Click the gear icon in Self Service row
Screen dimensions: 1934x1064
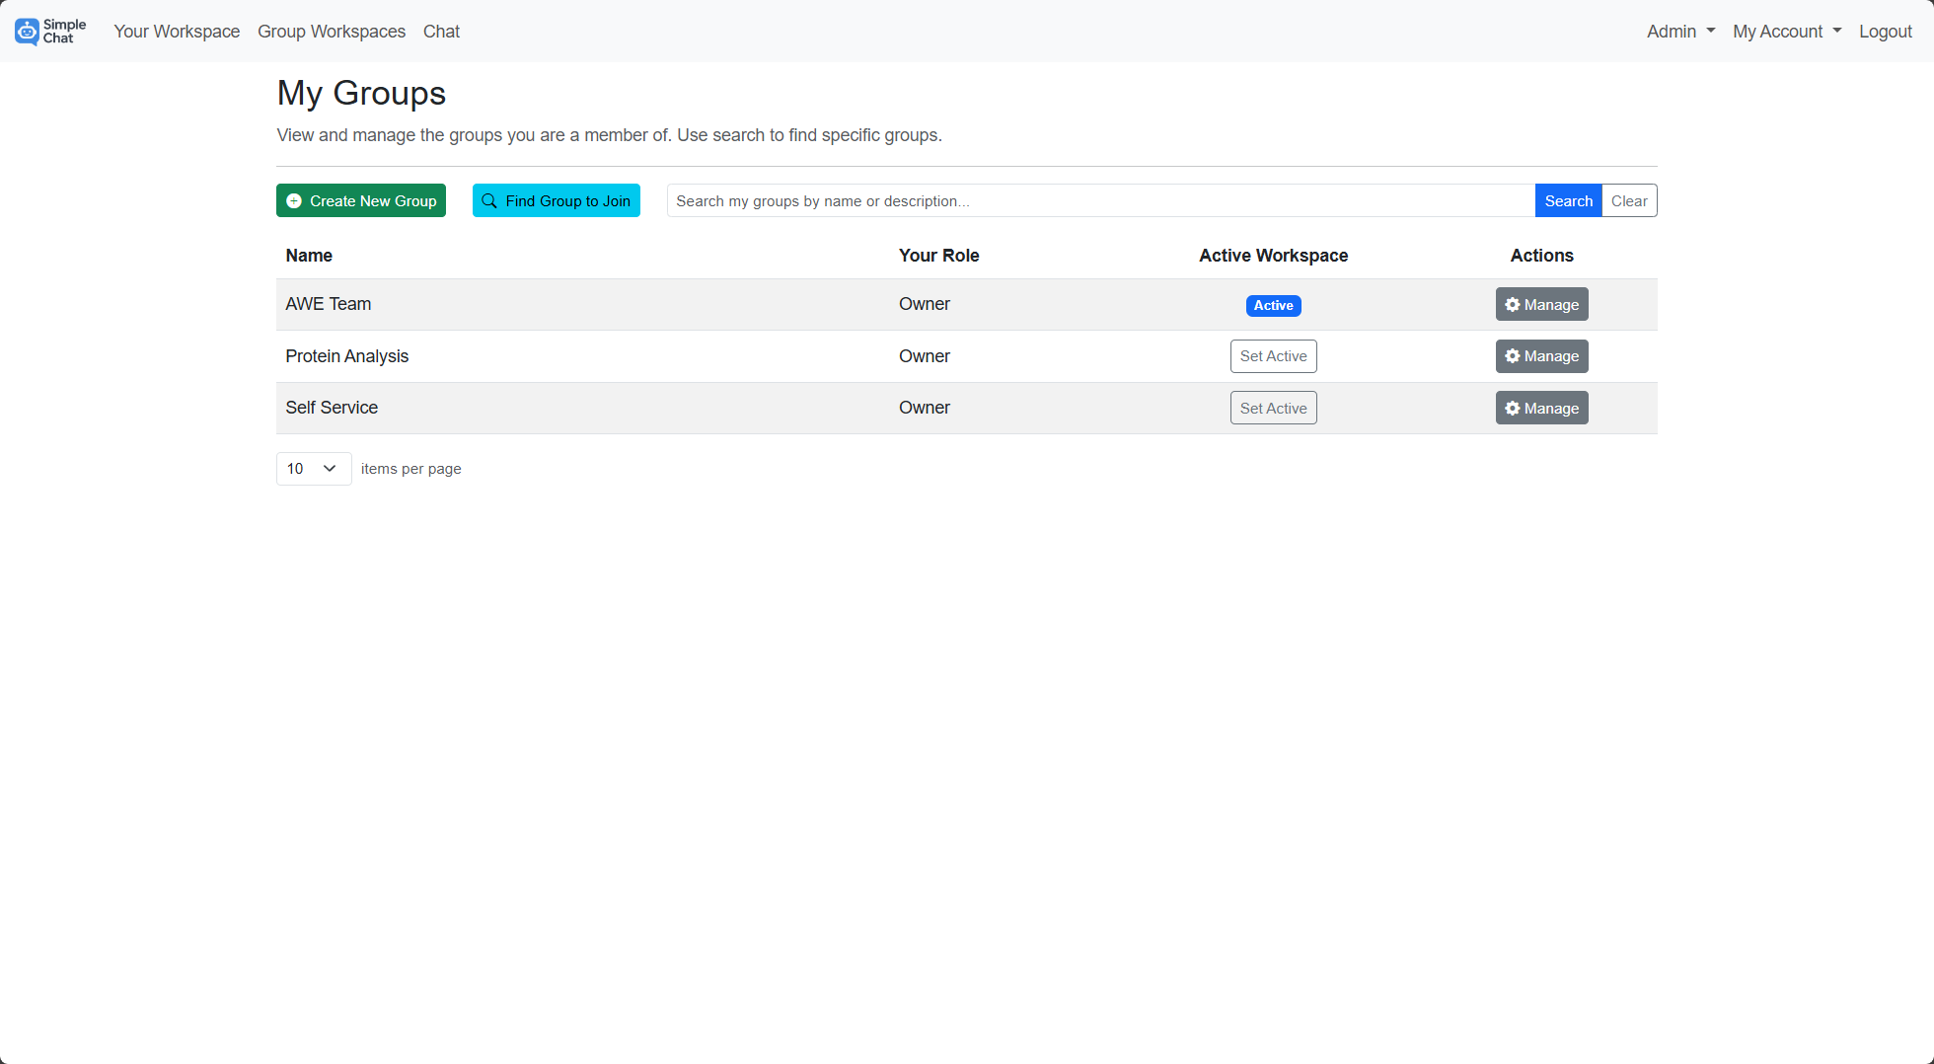(x=1512, y=409)
